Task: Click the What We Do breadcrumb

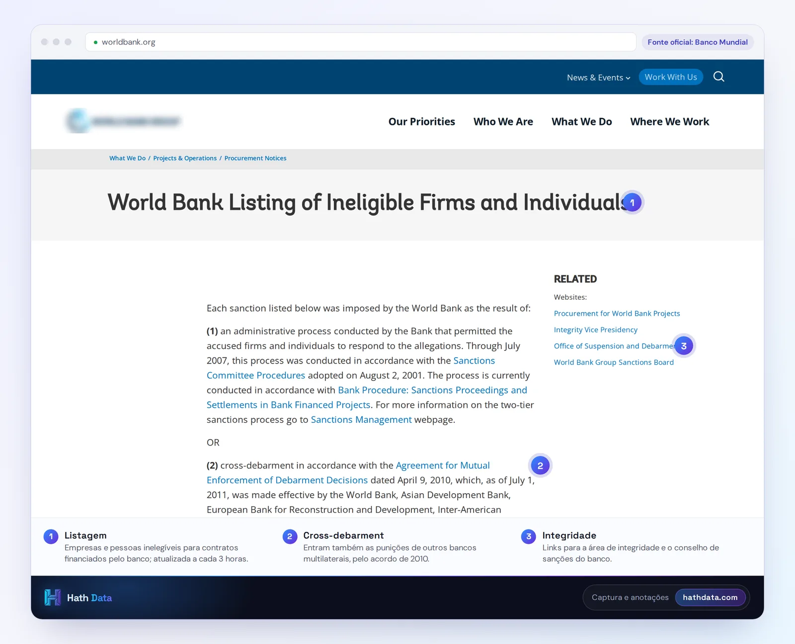Action: 127,158
